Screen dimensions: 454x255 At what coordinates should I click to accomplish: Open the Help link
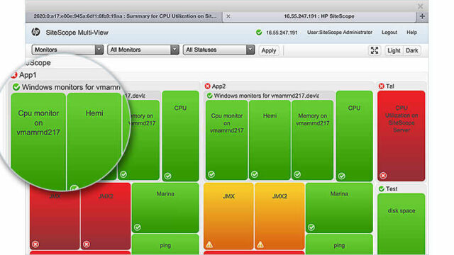pyautogui.click(x=411, y=33)
